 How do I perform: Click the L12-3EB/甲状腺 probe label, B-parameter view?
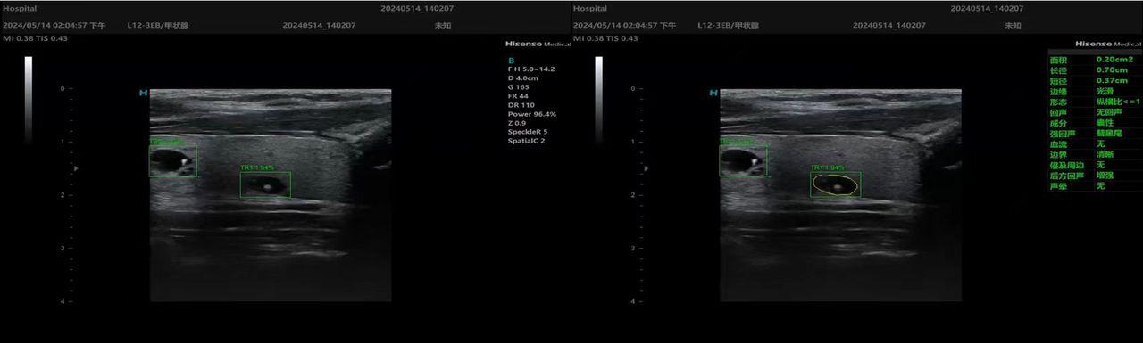click(x=158, y=25)
